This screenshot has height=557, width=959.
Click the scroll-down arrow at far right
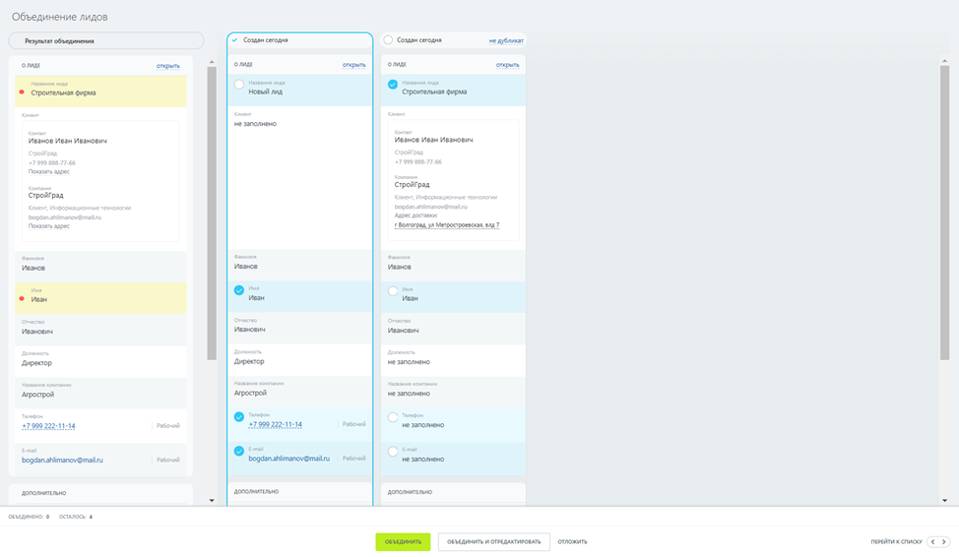point(944,500)
